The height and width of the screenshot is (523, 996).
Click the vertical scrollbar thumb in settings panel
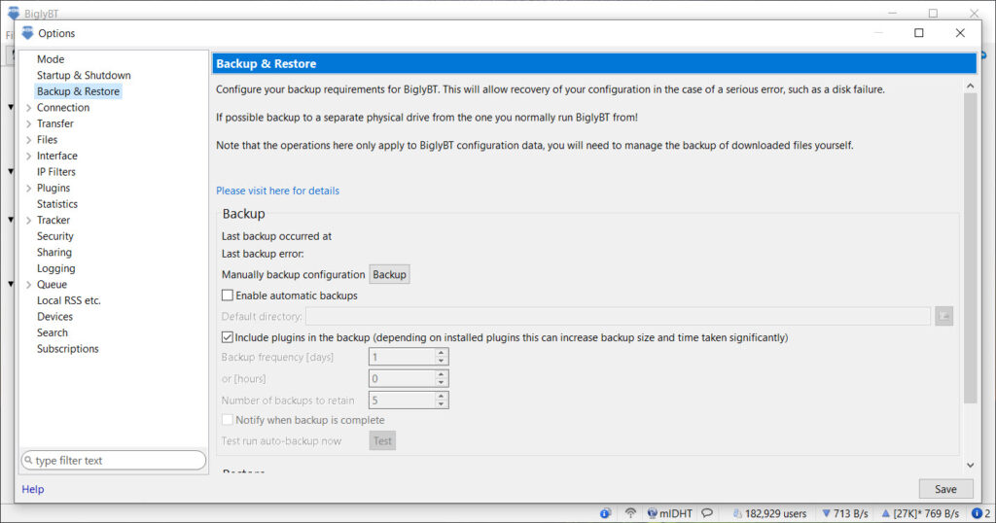[970, 248]
